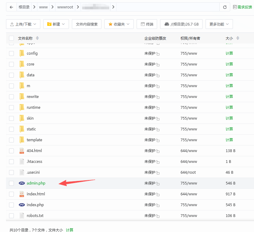The height and width of the screenshot is (232, 254).
Task: Click the 文件内容搜索 button
Action: point(87,24)
